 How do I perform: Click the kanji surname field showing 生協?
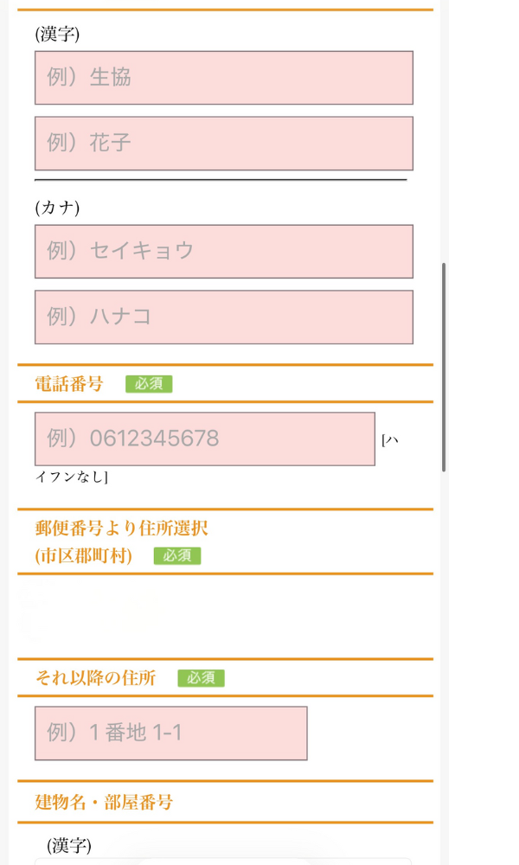(x=223, y=78)
